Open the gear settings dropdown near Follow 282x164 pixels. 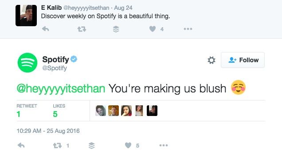pyautogui.click(x=211, y=60)
